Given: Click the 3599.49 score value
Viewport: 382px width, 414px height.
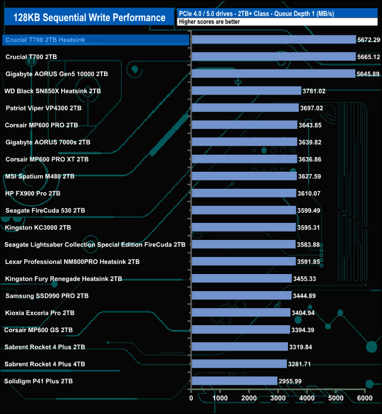Looking at the screenshot, I should [x=309, y=211].
